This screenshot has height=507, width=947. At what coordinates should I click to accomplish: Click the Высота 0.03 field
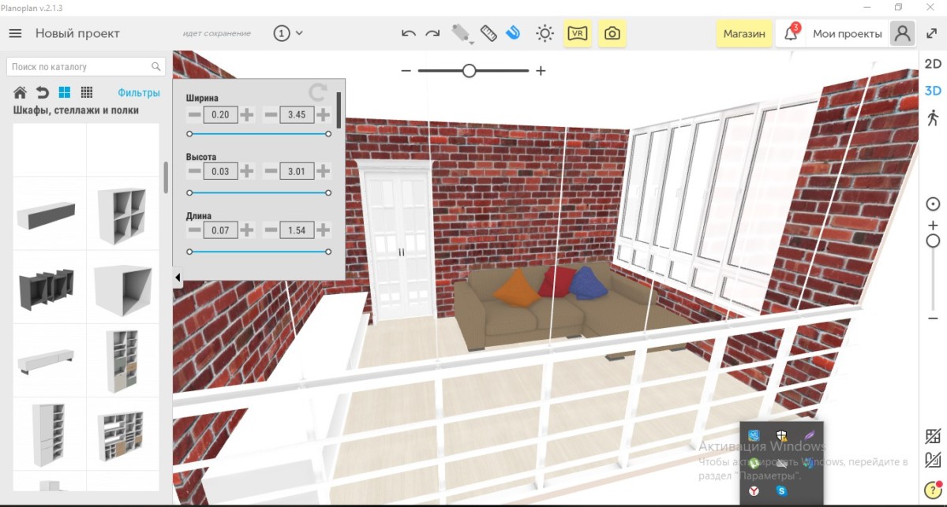pos(220,170)
